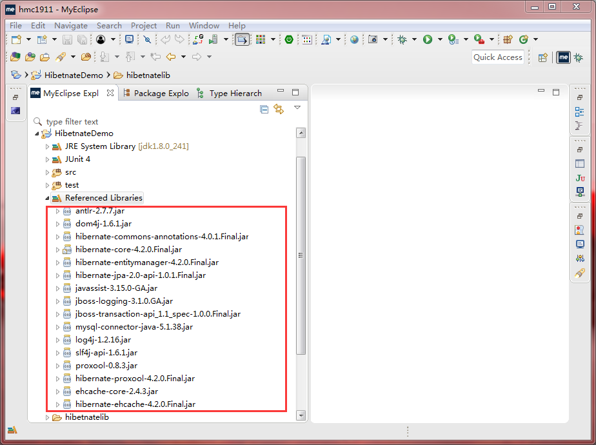Click HibetnateDemo in the breadcrumb bar
596x445 pixels.
tap(74, 75)
